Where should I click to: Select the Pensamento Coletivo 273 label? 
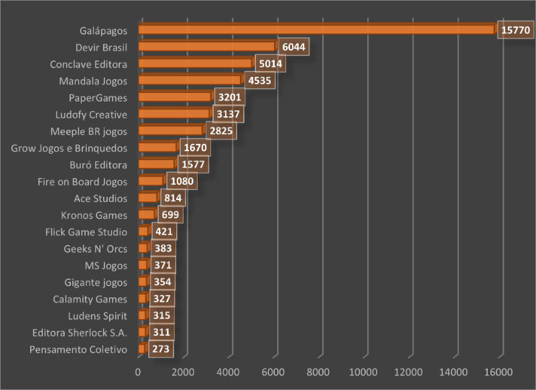point(161,349)
